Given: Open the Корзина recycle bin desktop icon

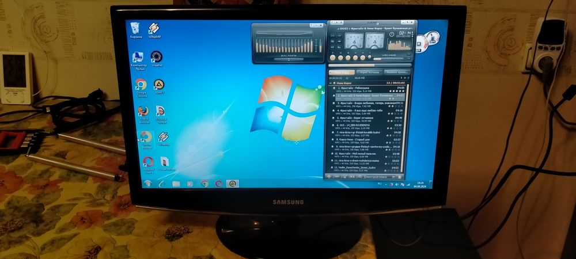Looking at the screenshot, I should point(135,31).
